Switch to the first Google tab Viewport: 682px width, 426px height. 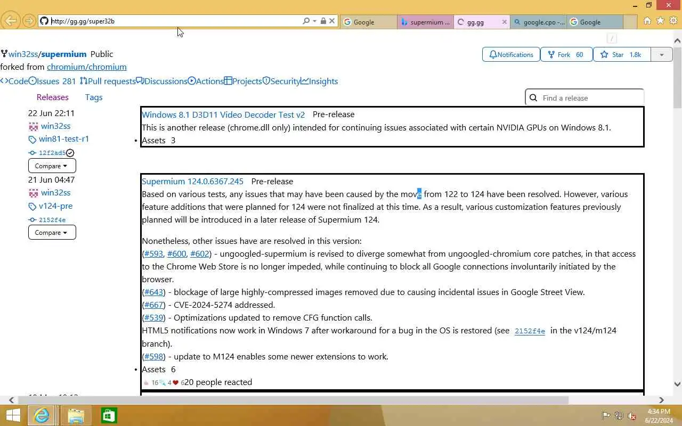coord(368,22)
